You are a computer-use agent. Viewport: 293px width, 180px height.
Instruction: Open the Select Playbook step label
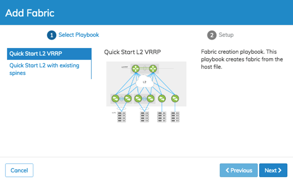coord(79,35)
